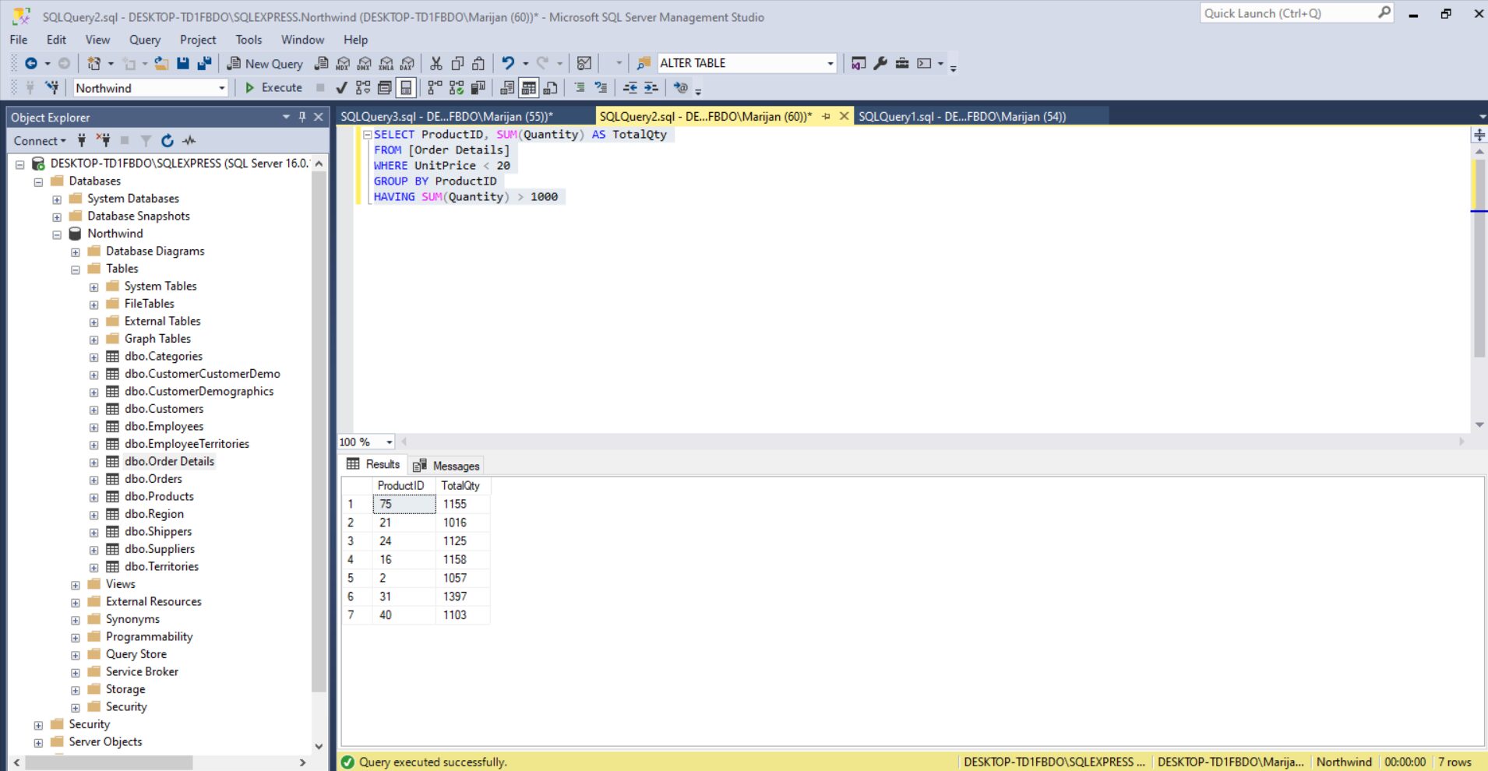Click the Properties wrench icon
The width and height of the screenshot is (1488, 771).
[x=880, y=63]
